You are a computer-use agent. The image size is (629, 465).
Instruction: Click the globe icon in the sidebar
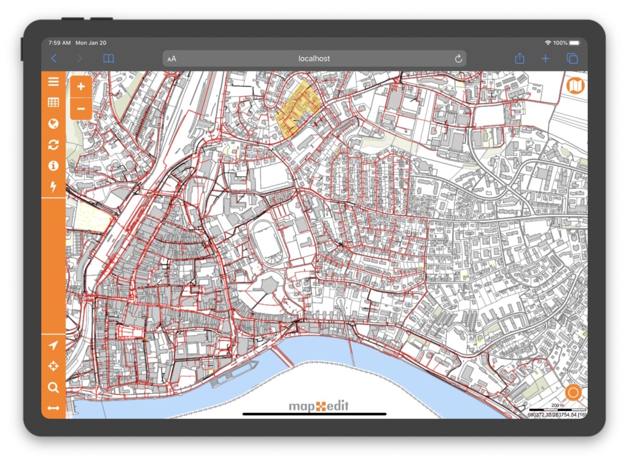[x=53, y=124]
